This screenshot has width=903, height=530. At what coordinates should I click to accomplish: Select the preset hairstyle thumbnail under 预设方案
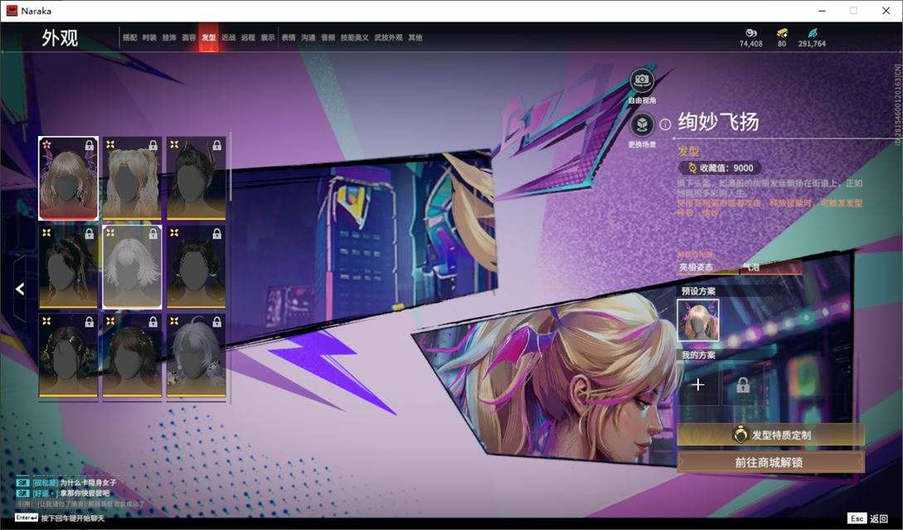698,320
